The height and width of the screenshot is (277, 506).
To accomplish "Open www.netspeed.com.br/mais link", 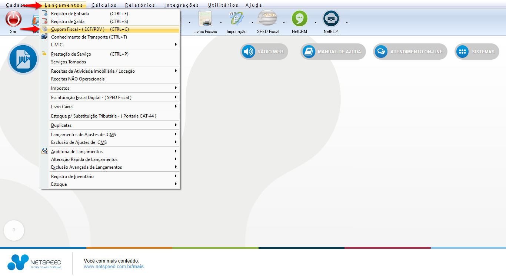I will 114,267.
